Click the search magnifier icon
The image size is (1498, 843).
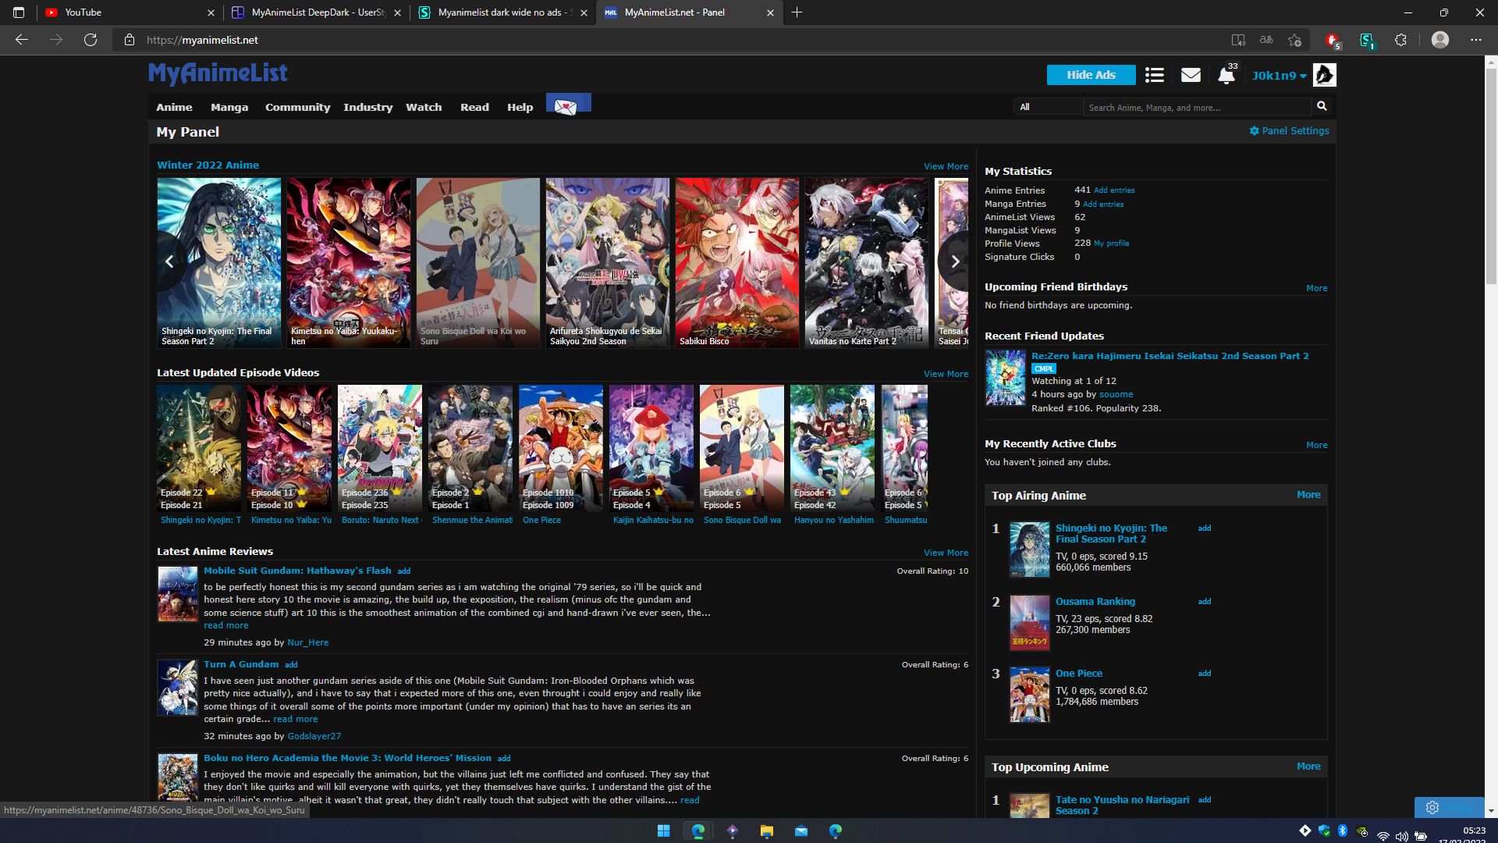(x=1322, y=106)
